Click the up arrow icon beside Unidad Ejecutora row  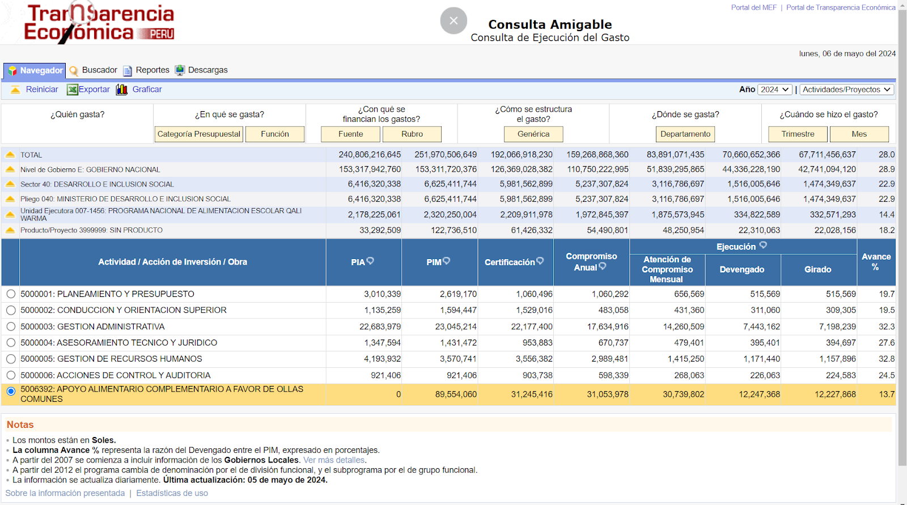pos(10,214)
